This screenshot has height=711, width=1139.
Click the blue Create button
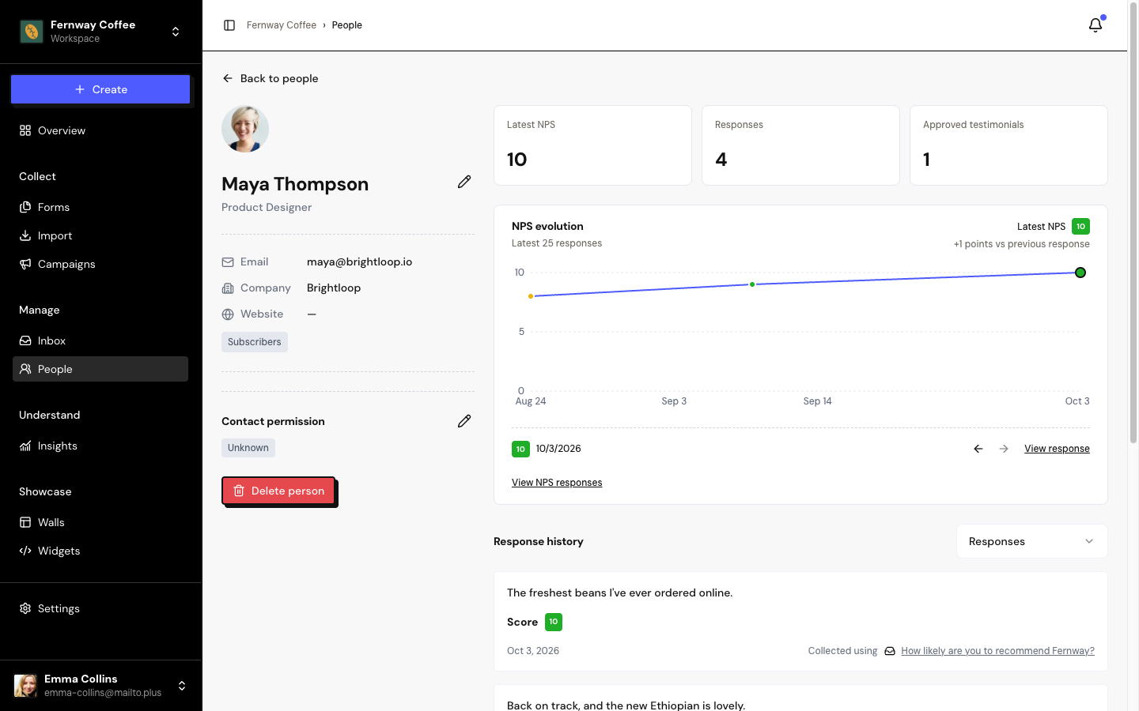pyautogui.click(x=100, y=89)
